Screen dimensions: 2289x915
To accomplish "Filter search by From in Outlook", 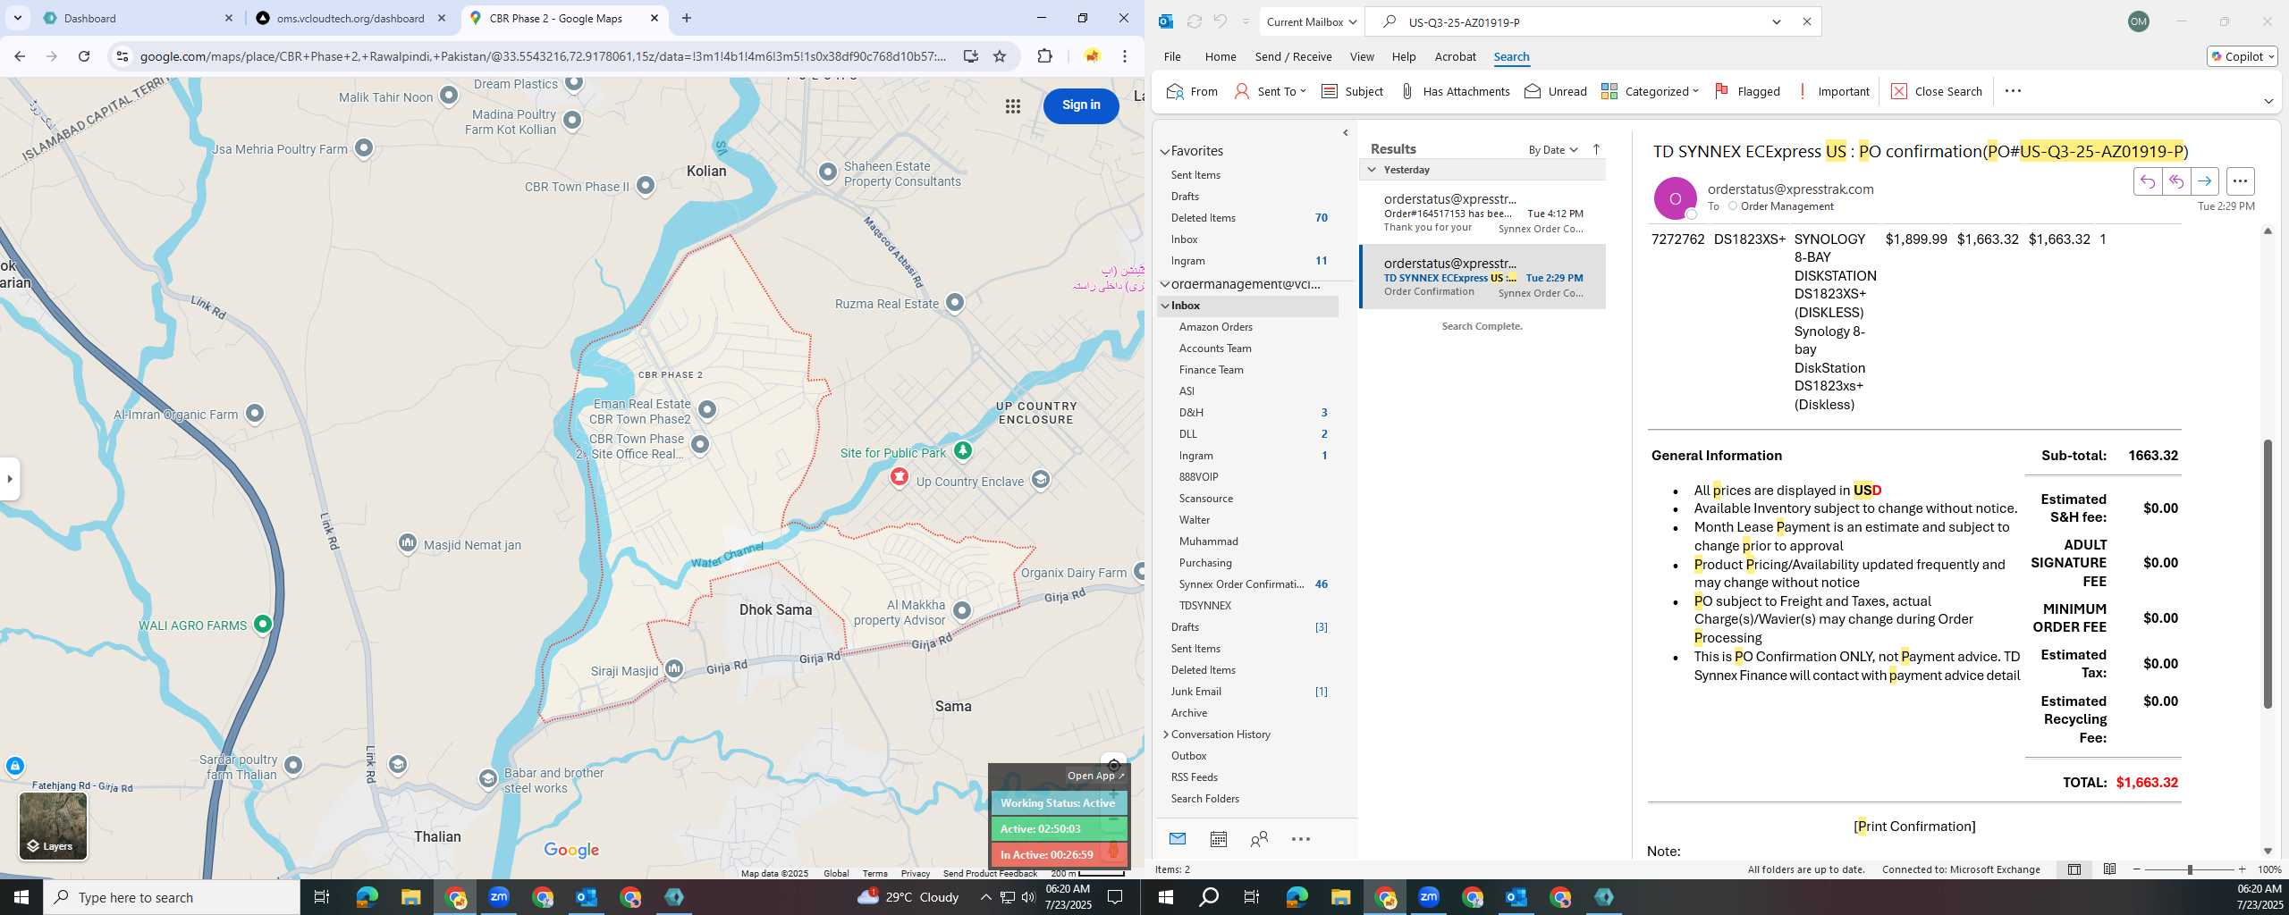I will click(x=1192, y=91).
